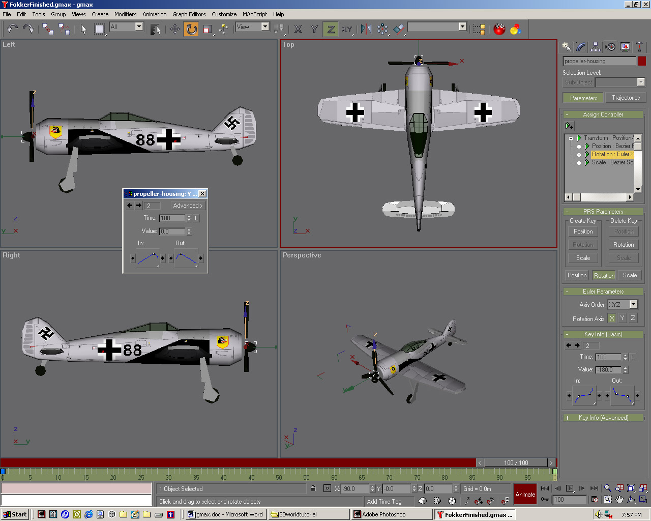Click the object color swatch beside propeller-housing
651x521 pixels.
click(642, 61)
